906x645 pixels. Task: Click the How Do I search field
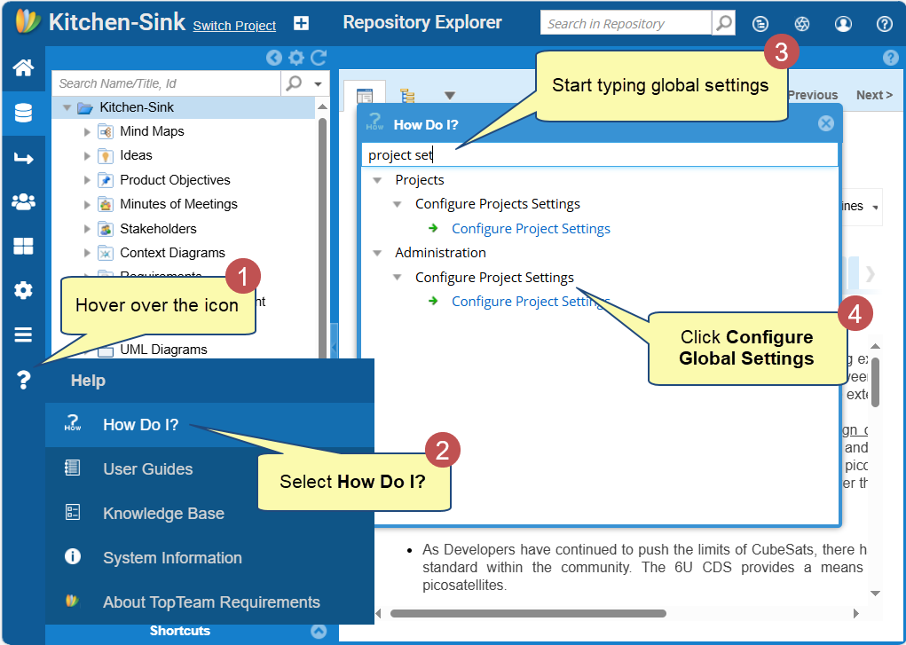tap(600, 155)
